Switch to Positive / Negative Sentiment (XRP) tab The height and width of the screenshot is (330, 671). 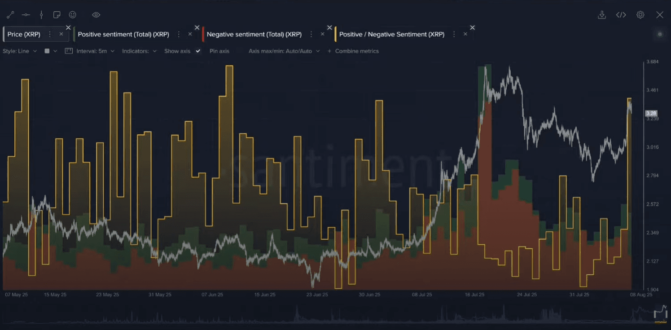pyautogui.click(x=391, y=34)
